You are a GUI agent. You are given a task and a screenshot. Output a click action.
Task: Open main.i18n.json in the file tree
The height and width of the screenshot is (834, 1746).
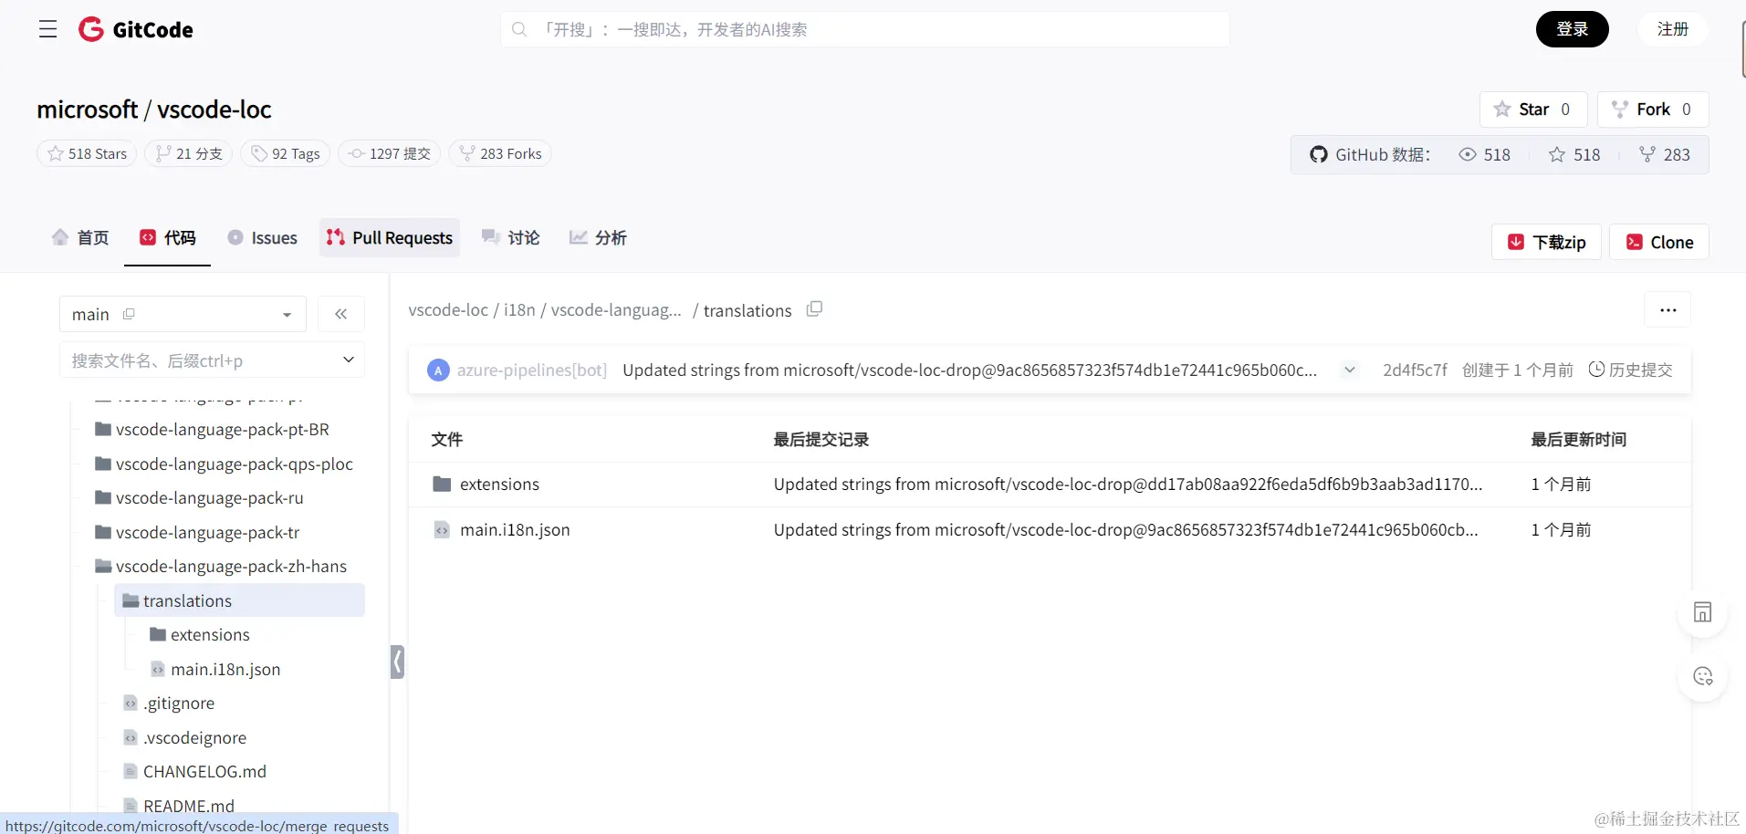pos(215,670)
